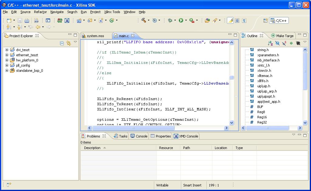Click the New wizard icon in the toolbar

click(x=9, y=20)
